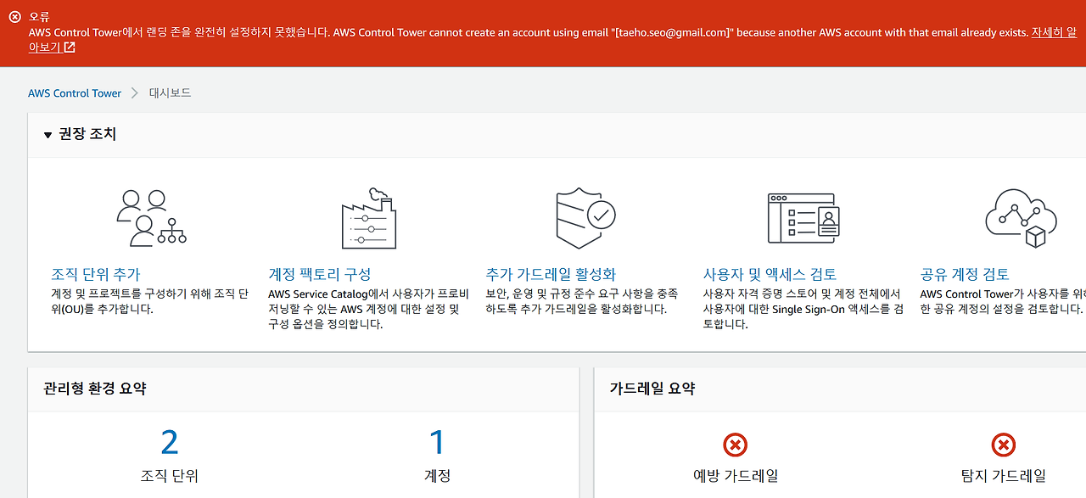The height and width of the screenshot is (498, 1086).
Task: Click the 관리형 환경 요약 heading
Action: (95, 389)
